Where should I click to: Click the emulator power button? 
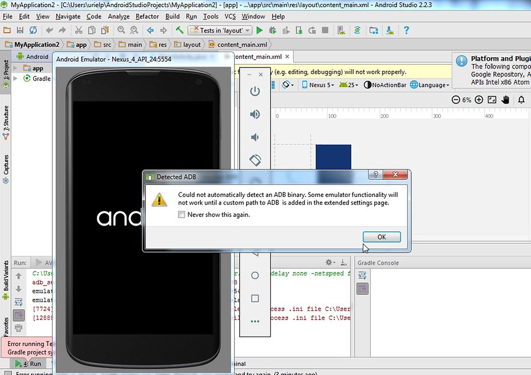(x=255, y=91)
